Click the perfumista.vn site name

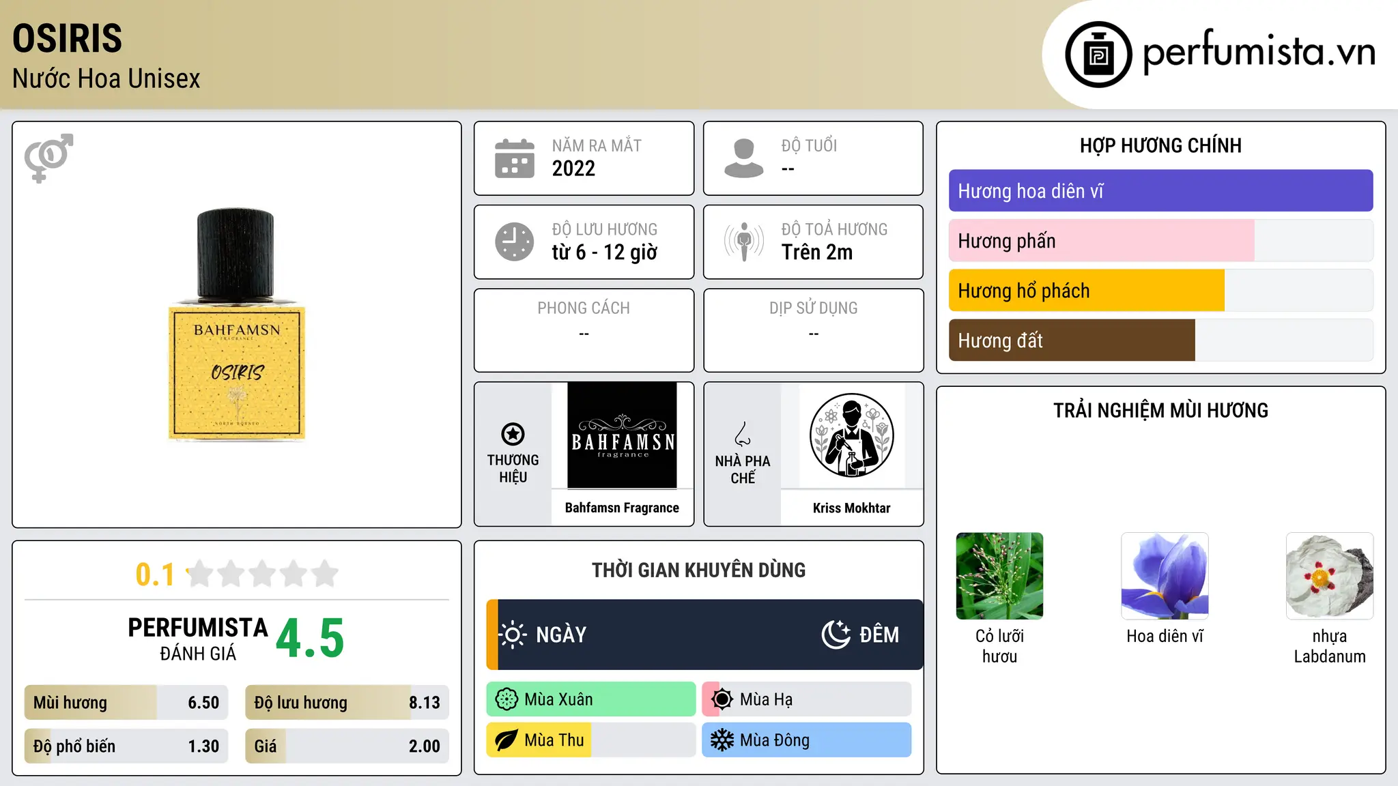click(x=1259, y=52)
